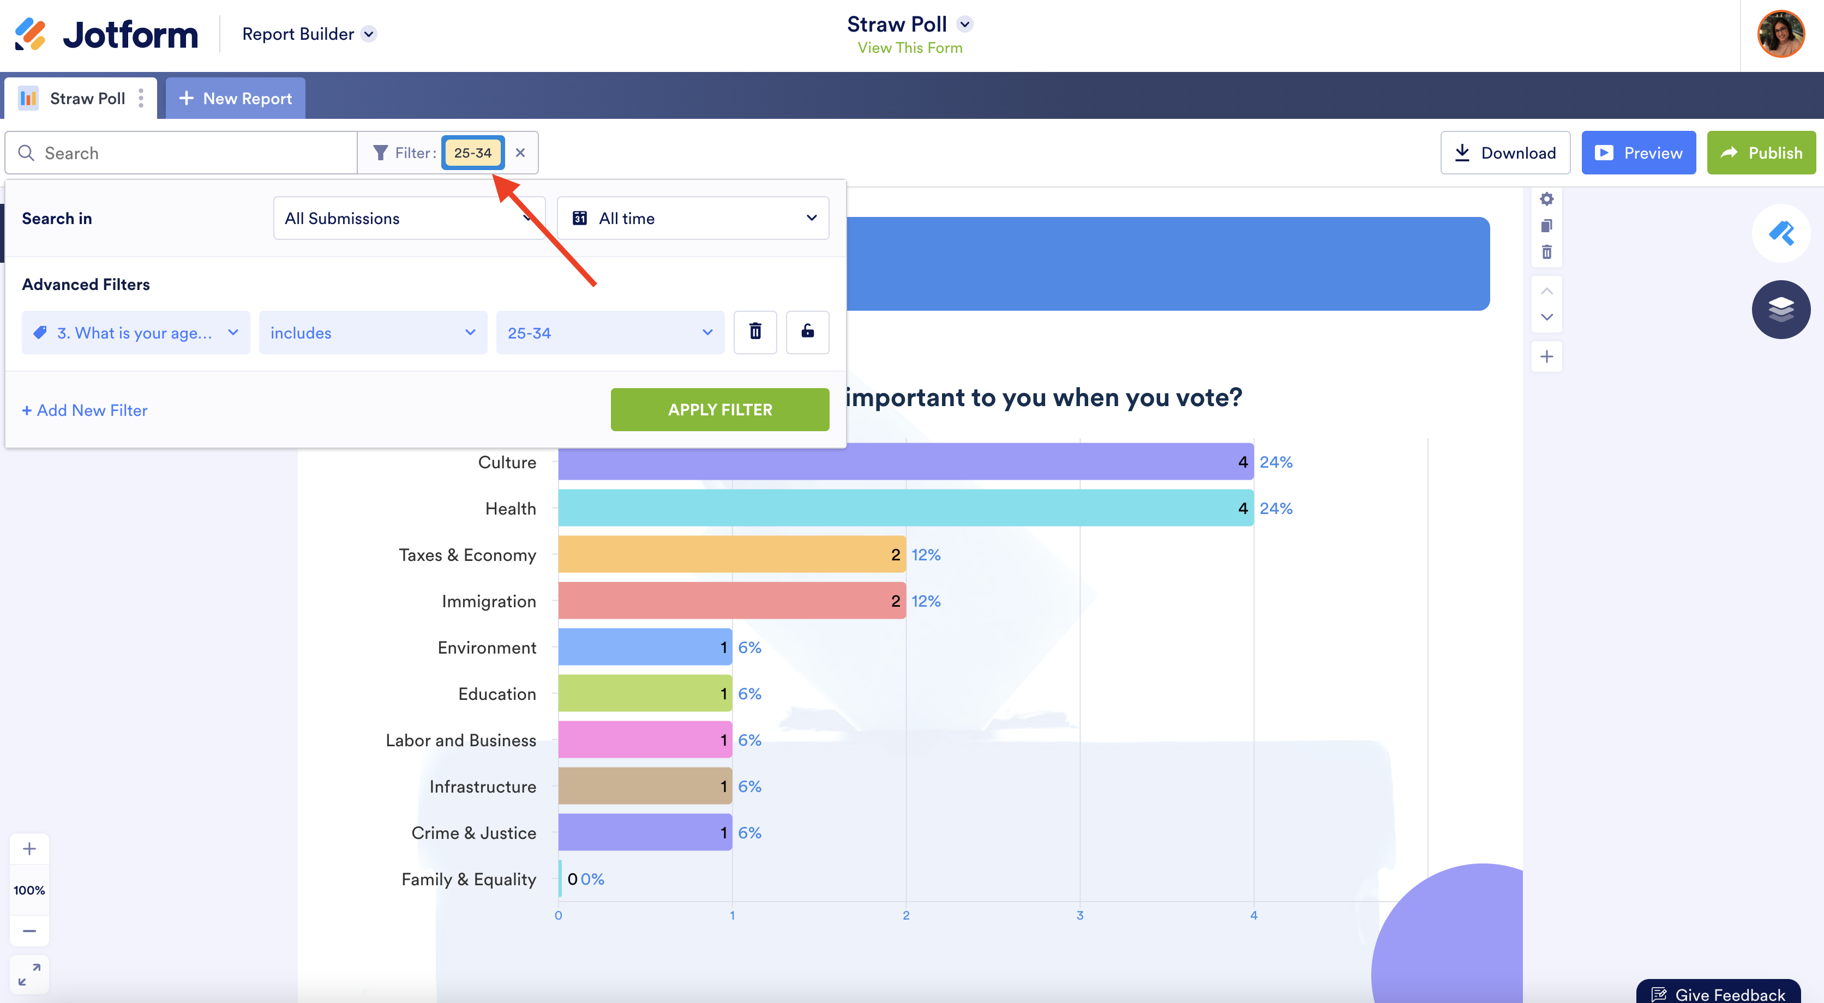Zoom in using the plus zoom control

tap(29, 849)
